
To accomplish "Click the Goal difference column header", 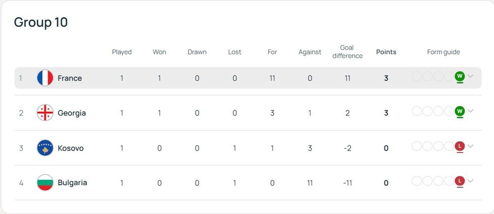I will 347,52.
